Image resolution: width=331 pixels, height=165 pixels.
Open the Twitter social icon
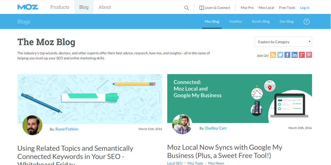(x=280, y=55)
